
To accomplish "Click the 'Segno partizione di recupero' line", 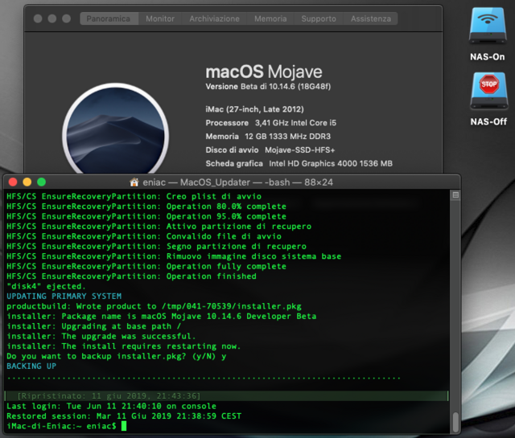I will click(x=156, y=247).
